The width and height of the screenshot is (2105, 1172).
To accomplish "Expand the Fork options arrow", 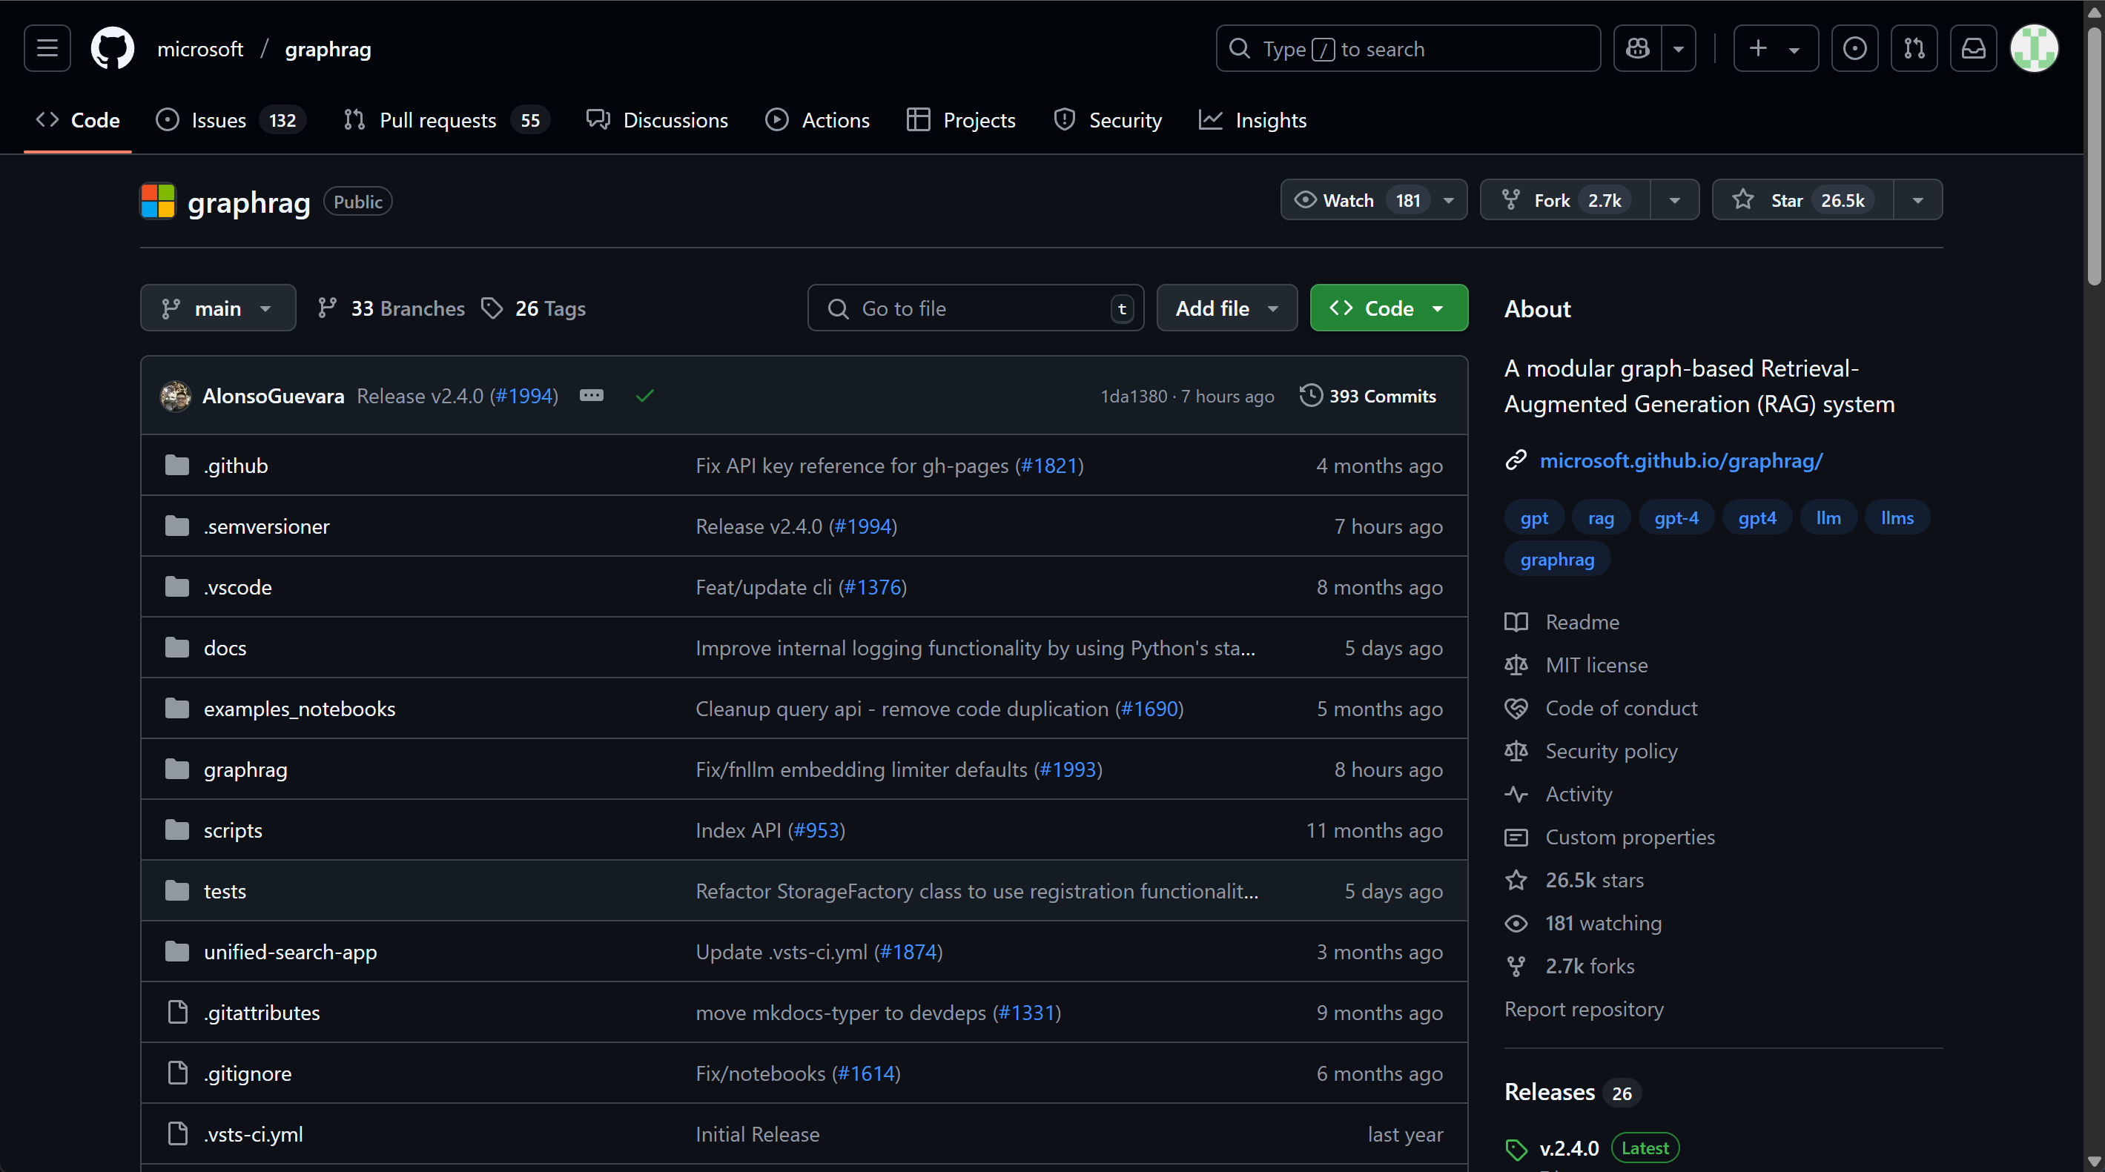I will [1674, 200].
